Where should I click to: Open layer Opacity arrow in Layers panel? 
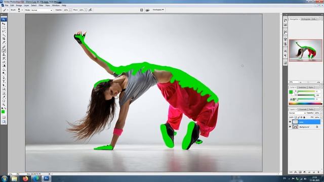(321, 113)
